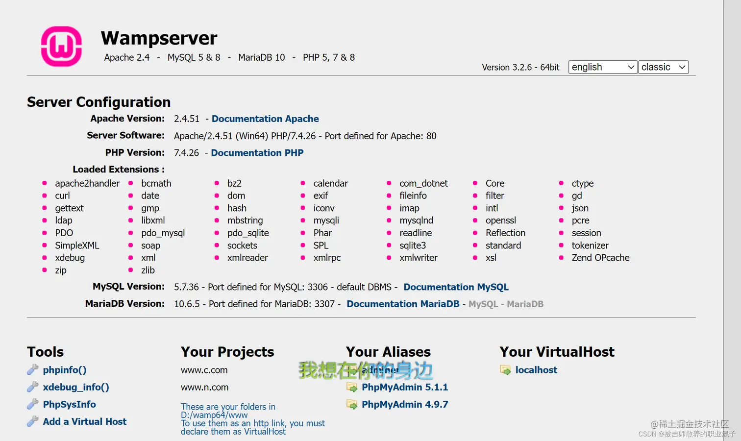Click the Zend OPcache extension entry
Screen dimensions: 741x441
(x=600, y=258)
